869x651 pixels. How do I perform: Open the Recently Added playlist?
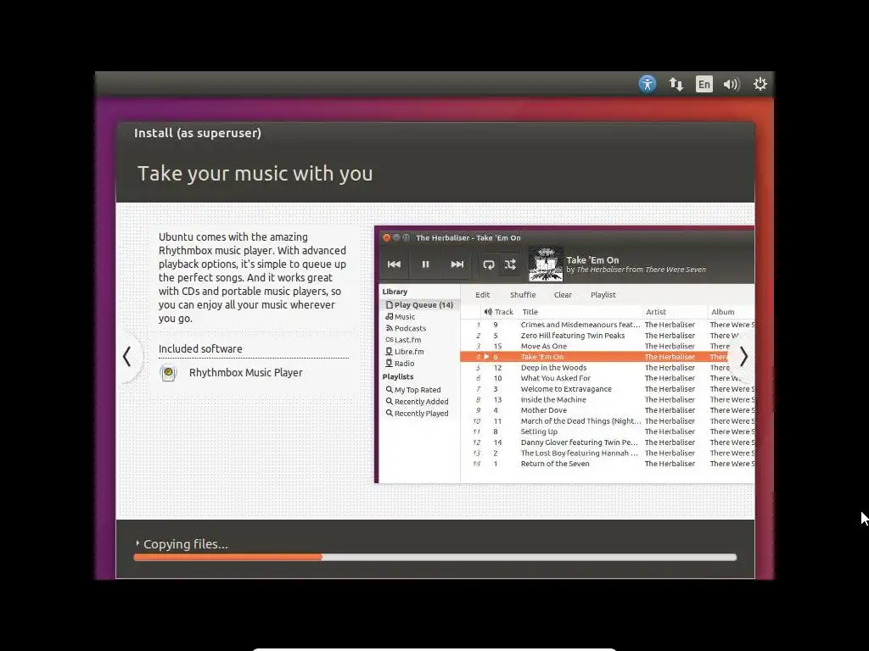418,401
